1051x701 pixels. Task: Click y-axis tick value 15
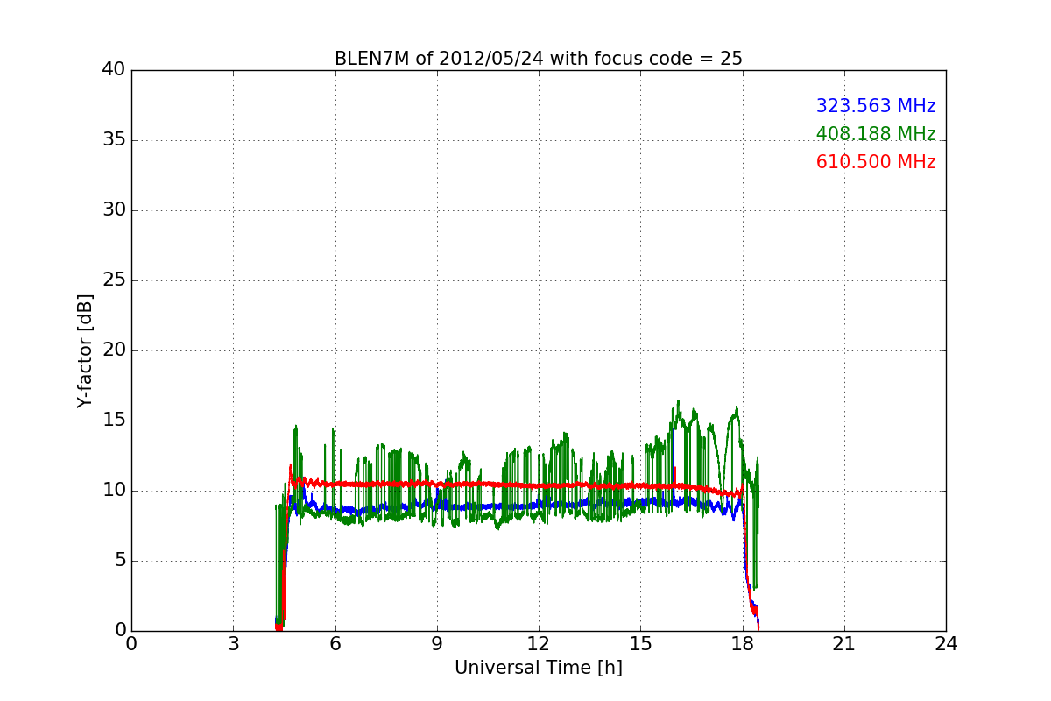click(x=114, y=421)
